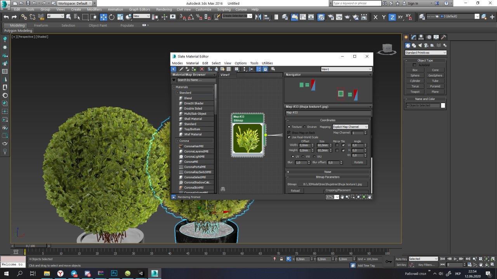Screen dimensions: 497x279
Task: Switch to the Freeform ribbon tab
Action: pos(41,26)
